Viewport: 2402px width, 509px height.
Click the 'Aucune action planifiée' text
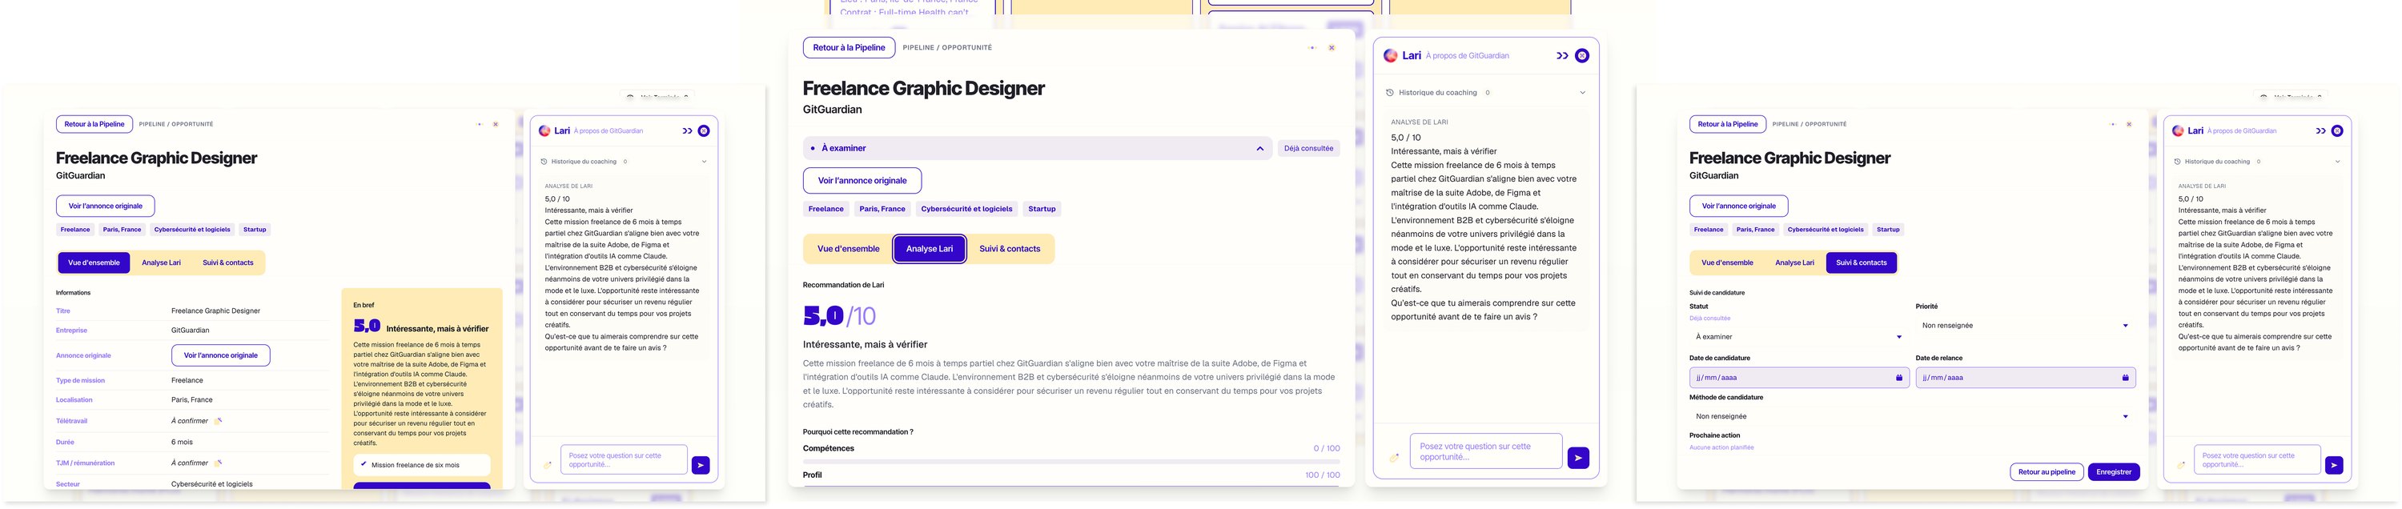1721,447
